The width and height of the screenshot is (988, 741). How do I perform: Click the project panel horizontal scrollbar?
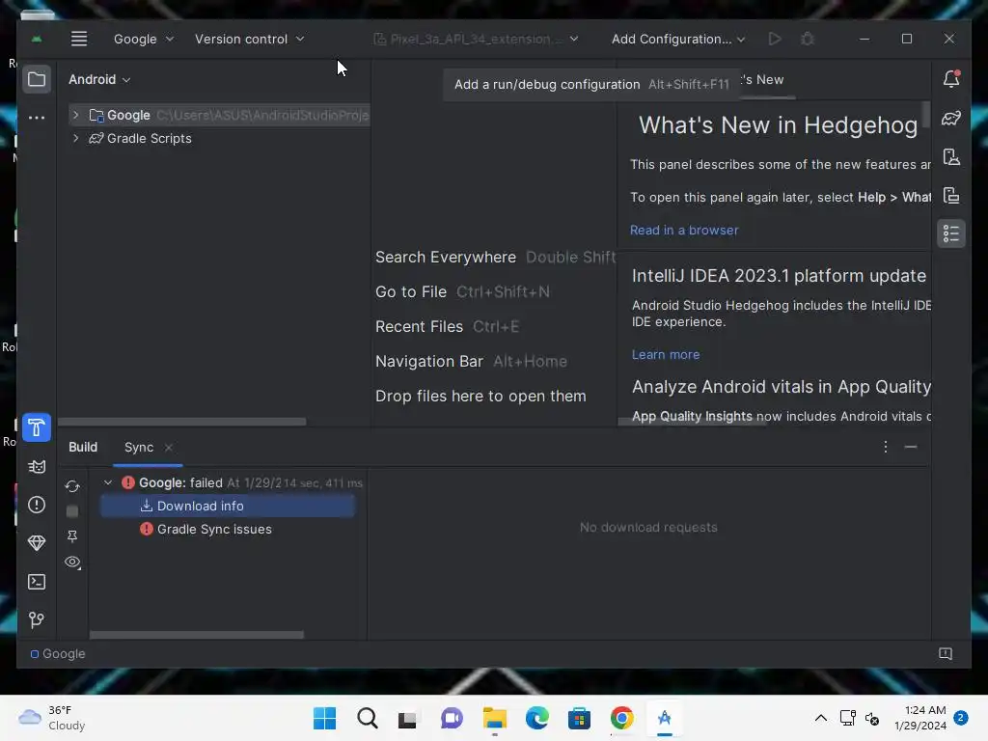click(182, 422)
